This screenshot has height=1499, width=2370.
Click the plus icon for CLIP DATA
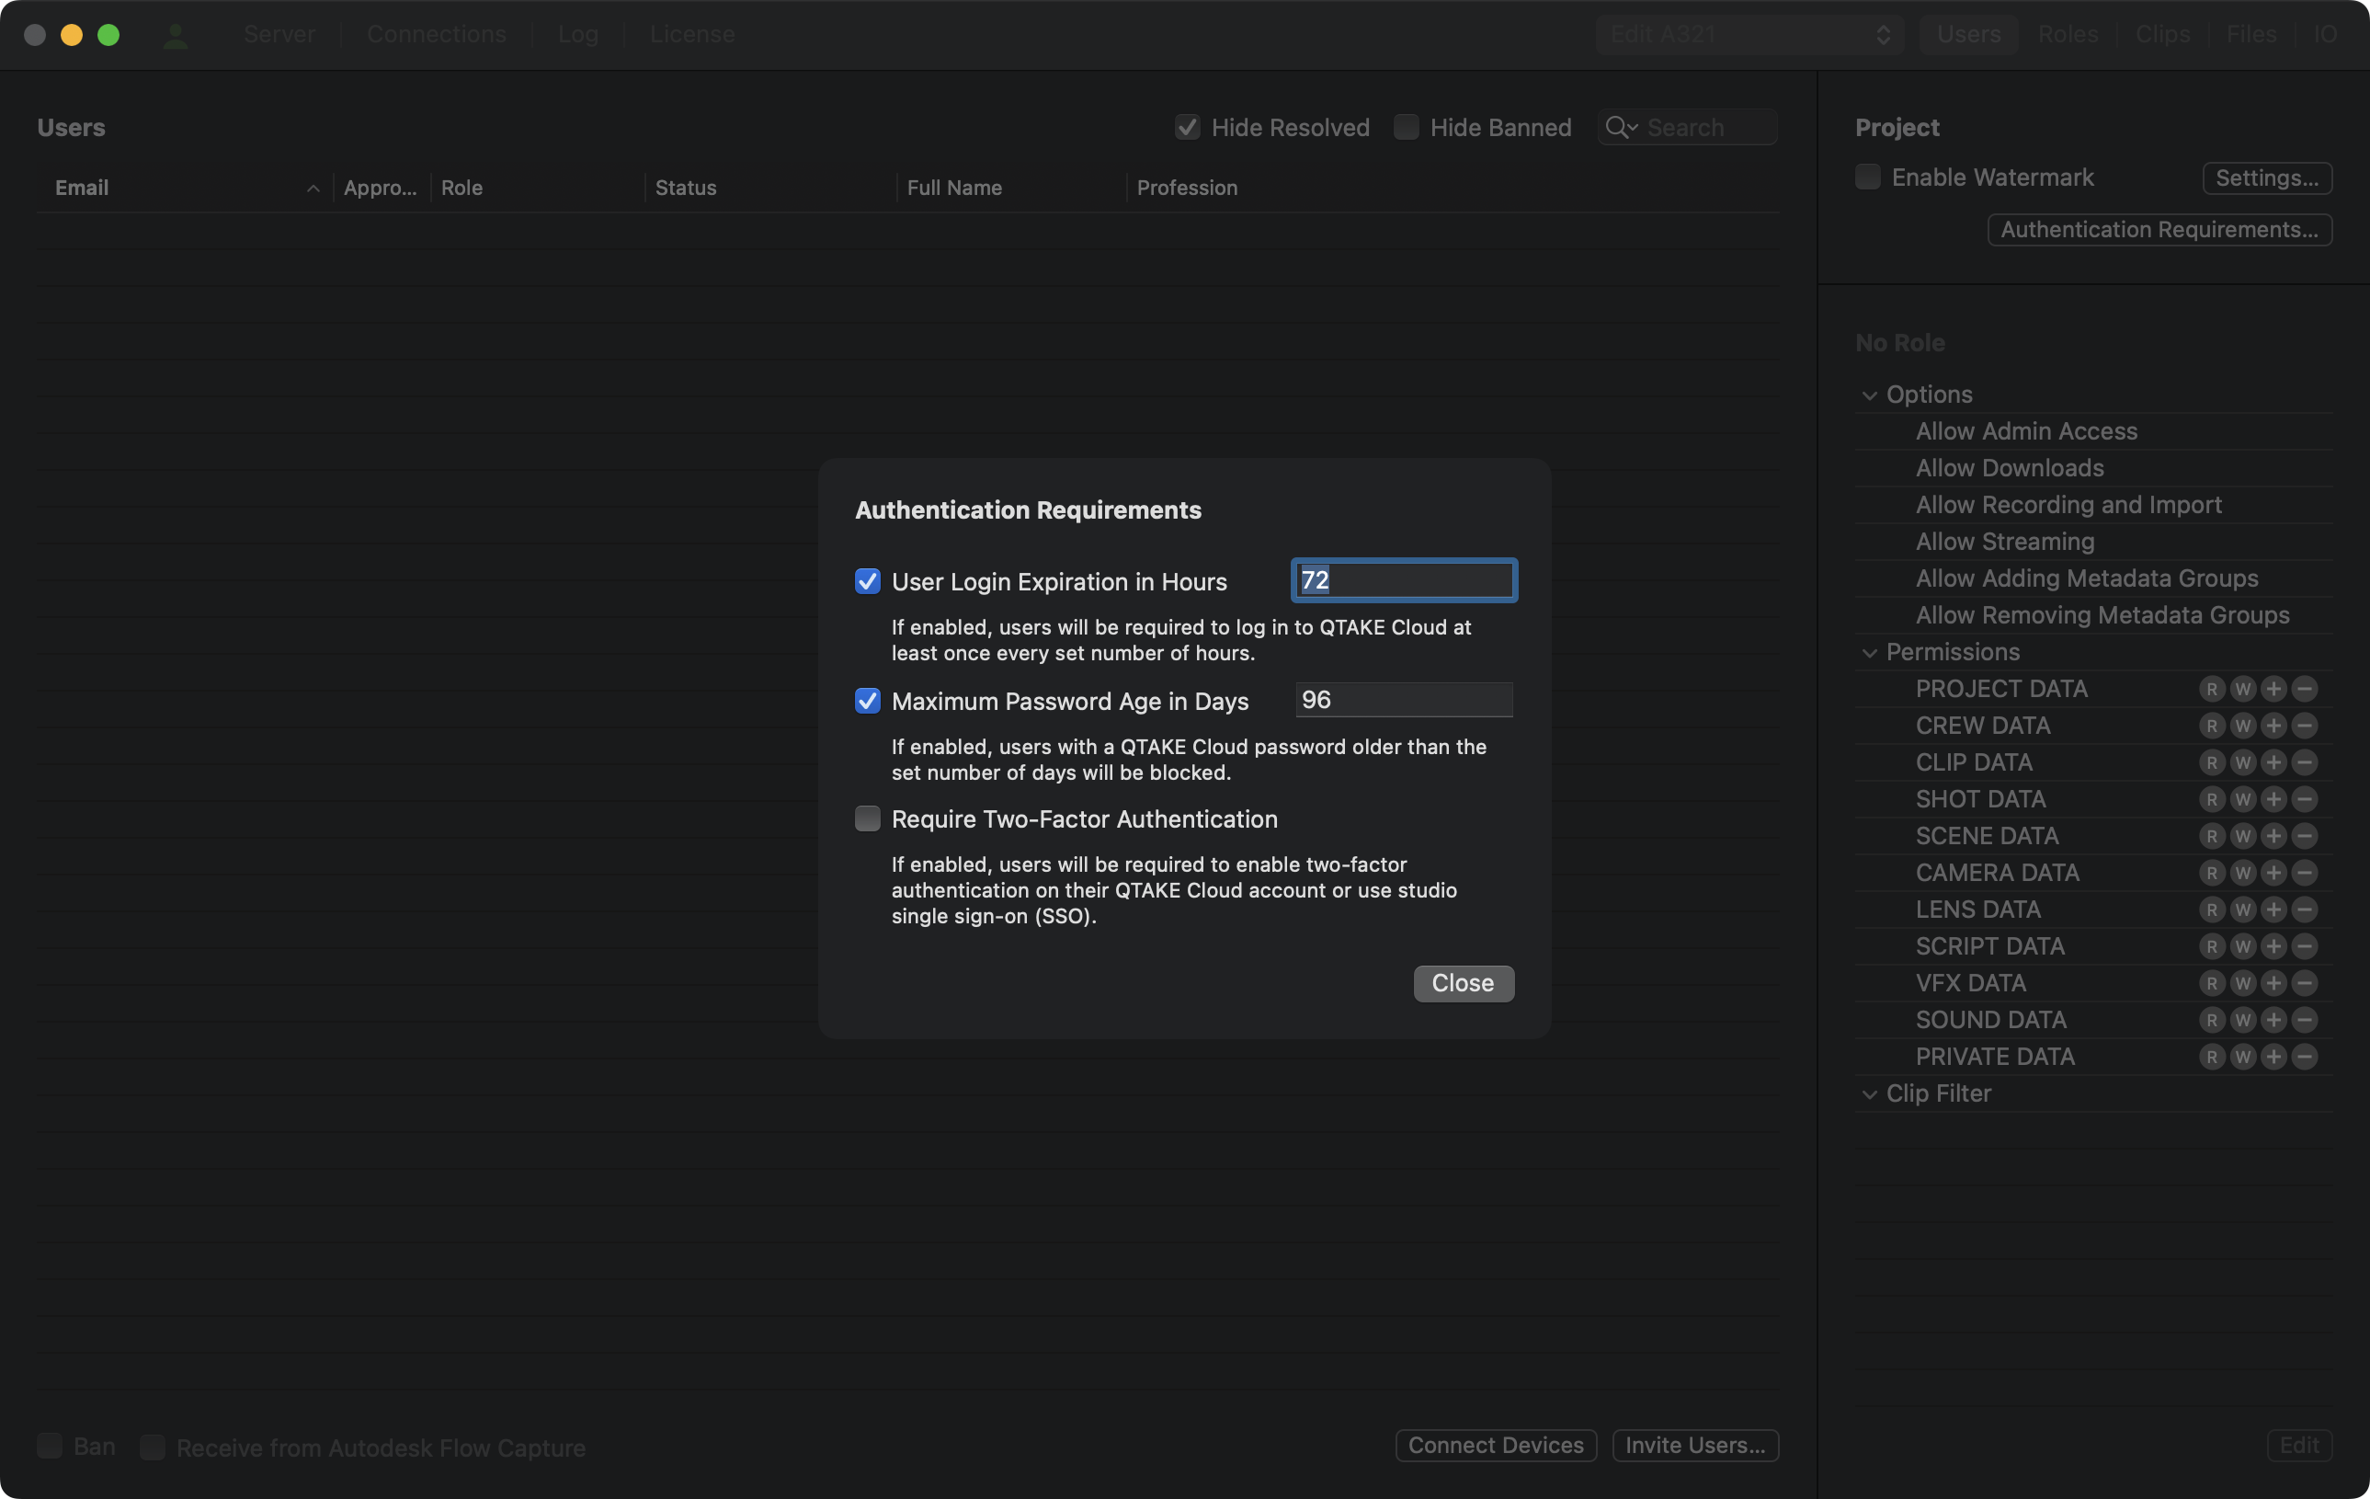(2273, 762)
